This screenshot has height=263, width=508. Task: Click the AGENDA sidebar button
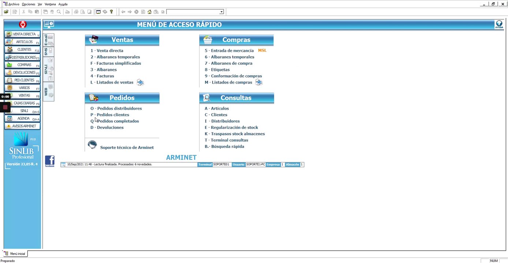pos(23,118)
